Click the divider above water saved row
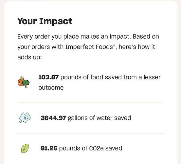Viewport: 181px width, 164px height. (91, 102)
